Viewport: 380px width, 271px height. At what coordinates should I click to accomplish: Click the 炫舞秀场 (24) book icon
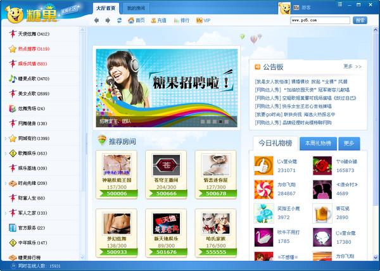tap(13, 108)
